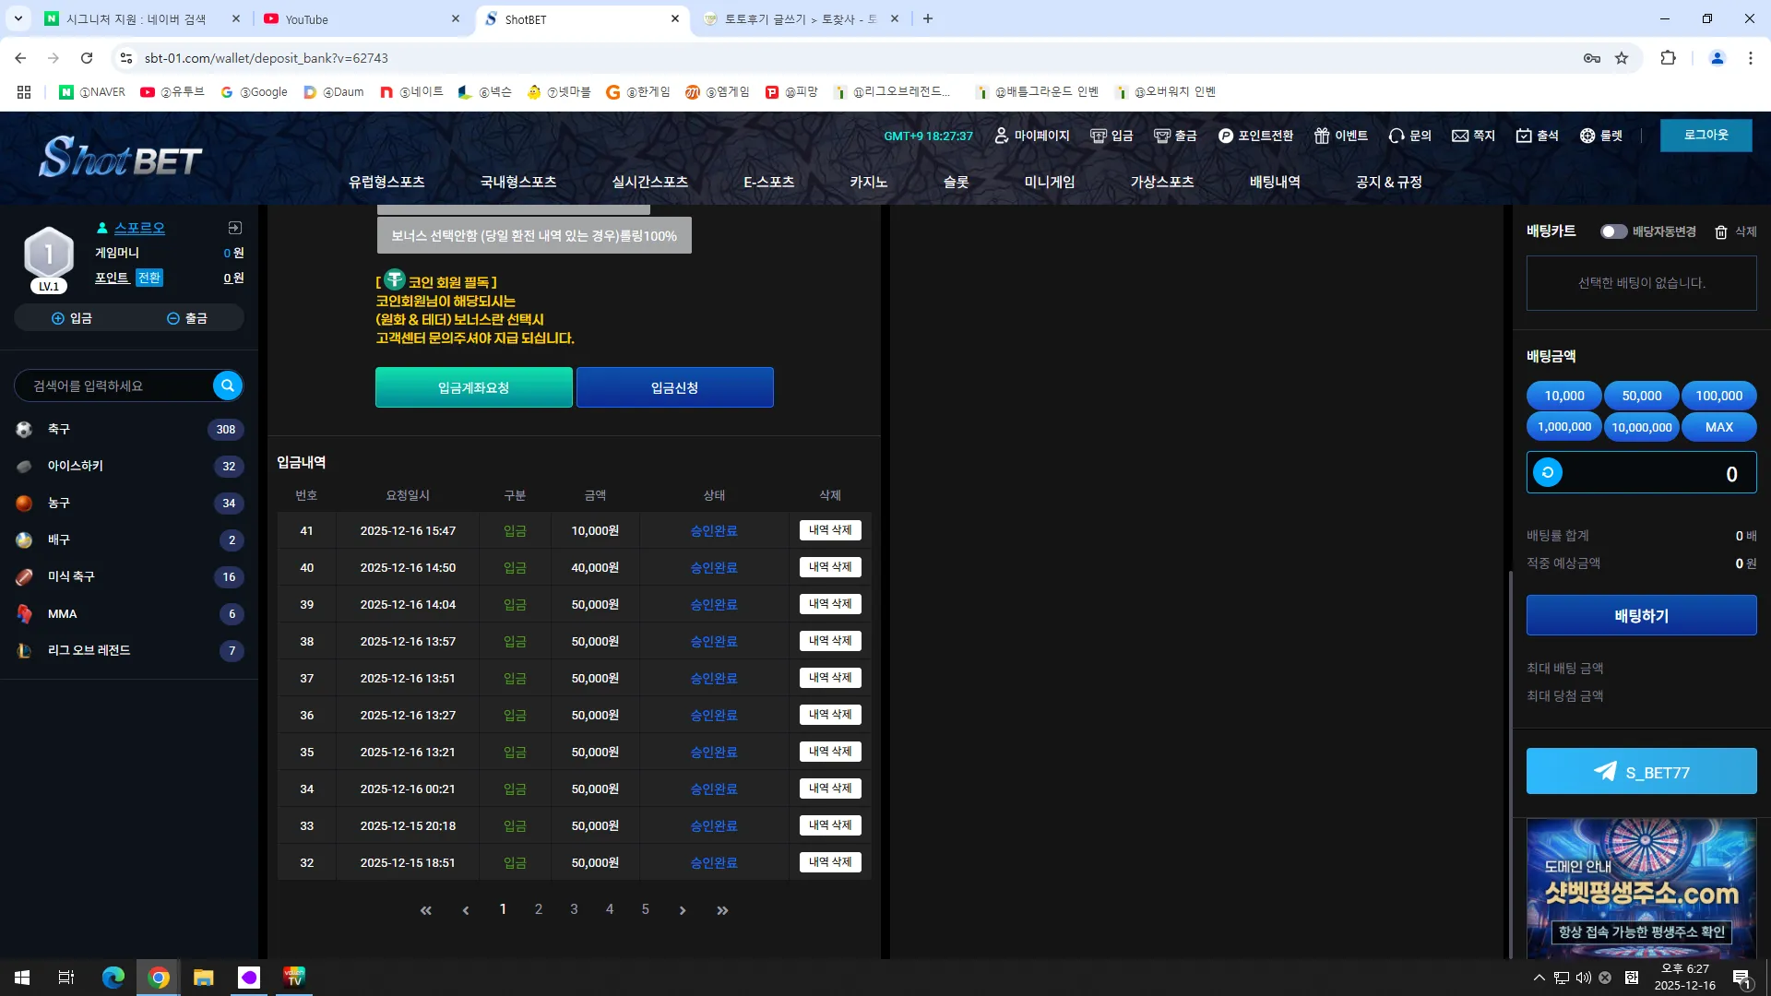Go to next page of deposit history
The height and width of the screenshot is (996, 1771).
pyautogui.click(x=683, y=910)
